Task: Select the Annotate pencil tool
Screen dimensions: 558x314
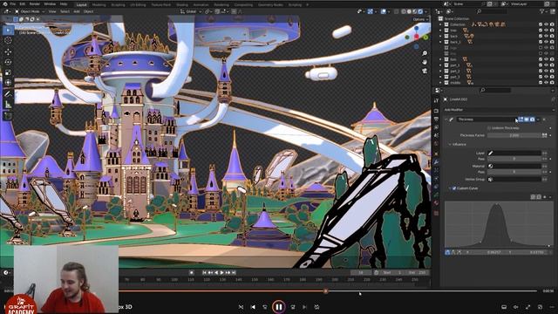Action: 8,94
